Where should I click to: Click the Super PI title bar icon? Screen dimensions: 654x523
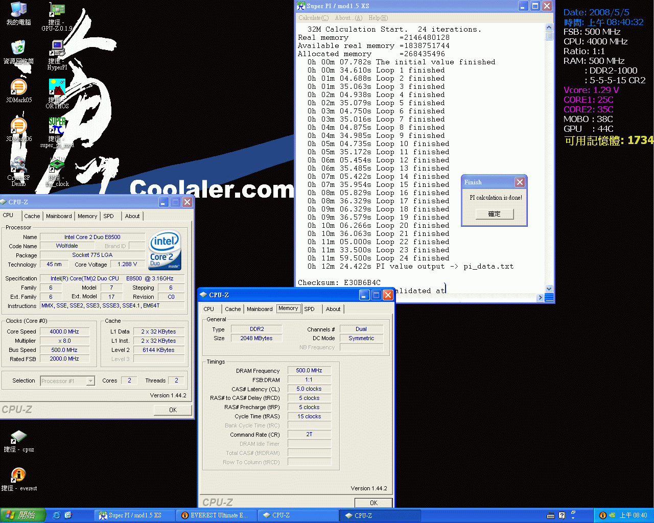pyautogui.click(x=301, y=6)
